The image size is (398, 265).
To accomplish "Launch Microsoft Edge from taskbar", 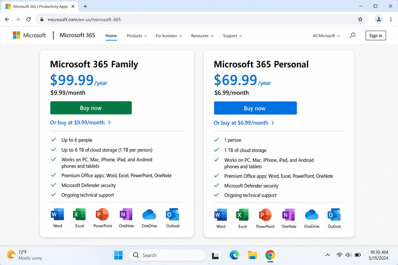I will tap(234, 255).
